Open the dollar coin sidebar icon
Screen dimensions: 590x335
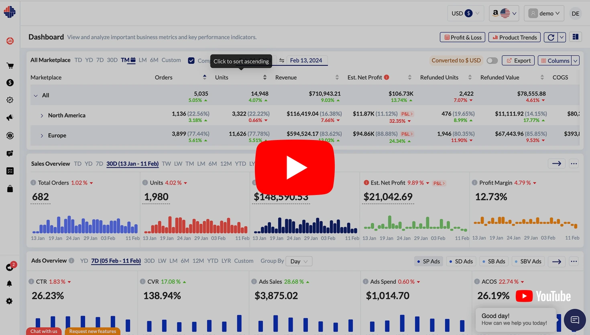[x=10, y=83]
